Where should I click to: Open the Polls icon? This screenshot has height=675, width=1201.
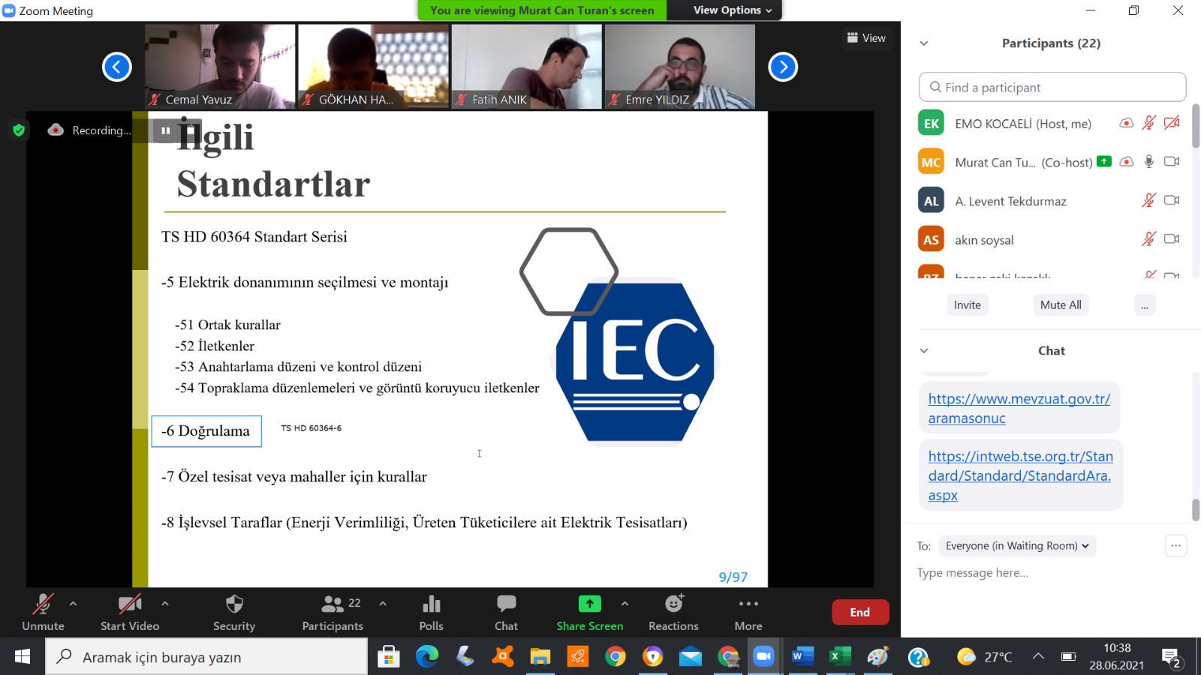point(431,613)
